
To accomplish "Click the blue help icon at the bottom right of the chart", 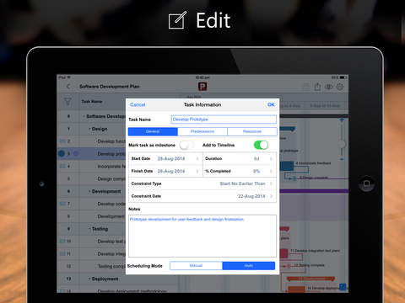I will tap(343, 287).
